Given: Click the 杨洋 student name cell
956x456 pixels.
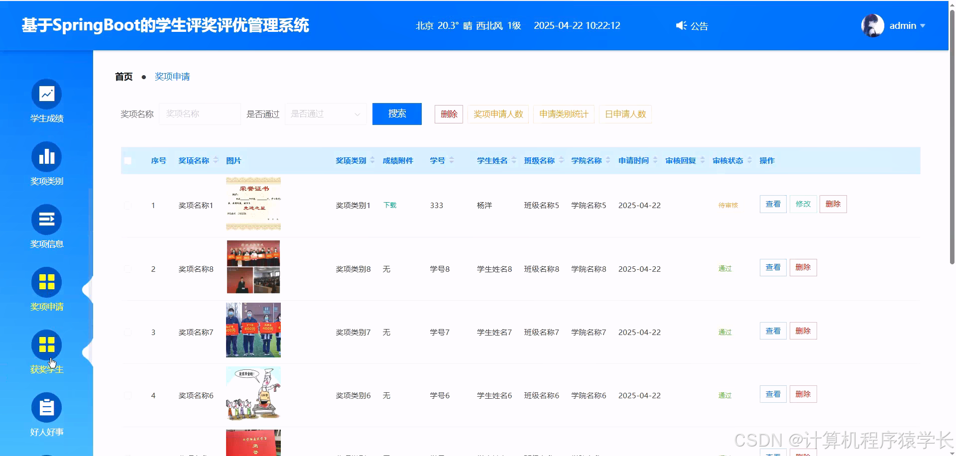Looking at the screenshot, I should click(484, 205).
